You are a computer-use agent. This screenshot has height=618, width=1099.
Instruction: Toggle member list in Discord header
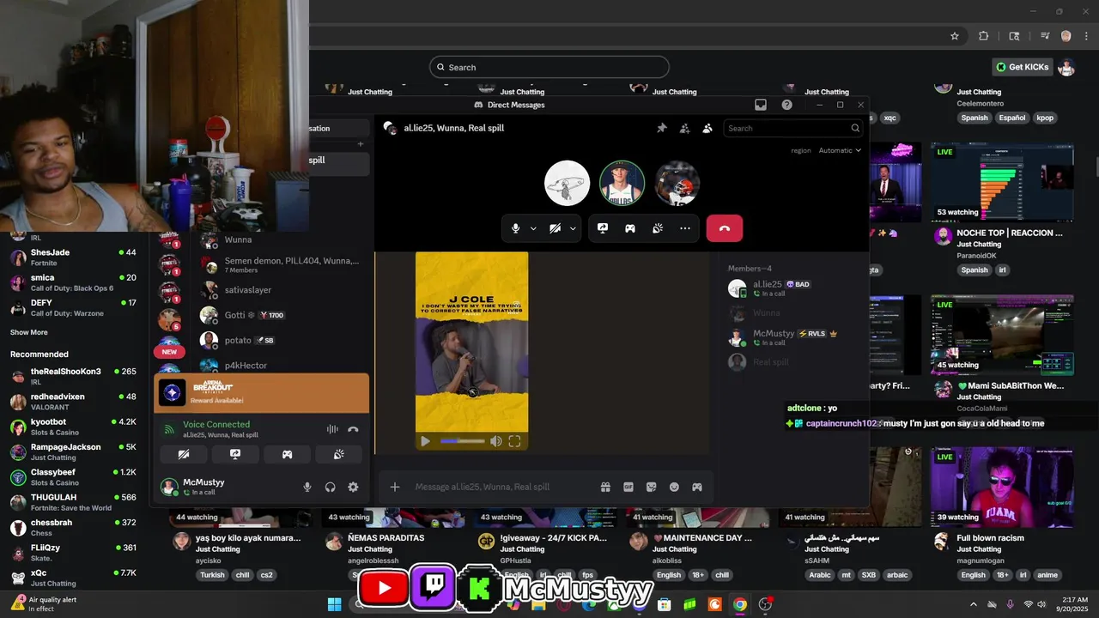(707, 128)
